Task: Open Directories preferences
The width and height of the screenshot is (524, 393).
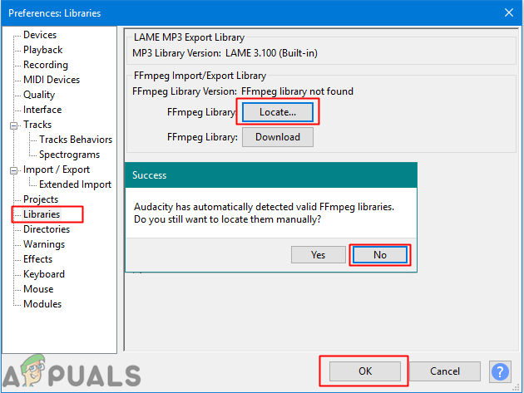Action: (x=47, y=229)
